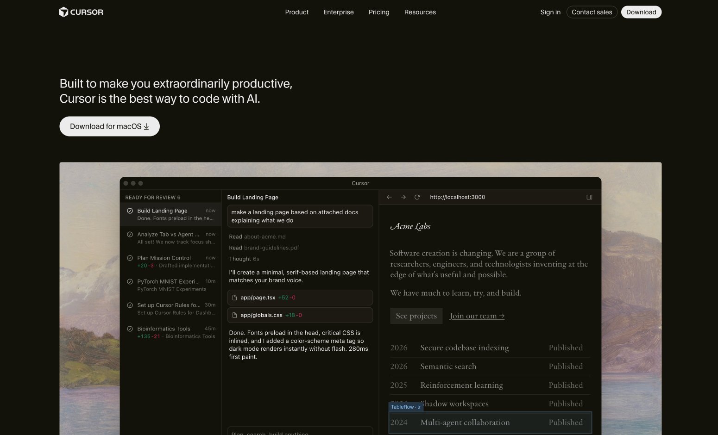
Task: Click the file icon beside app/globals.css
Action: coord(234,315)
